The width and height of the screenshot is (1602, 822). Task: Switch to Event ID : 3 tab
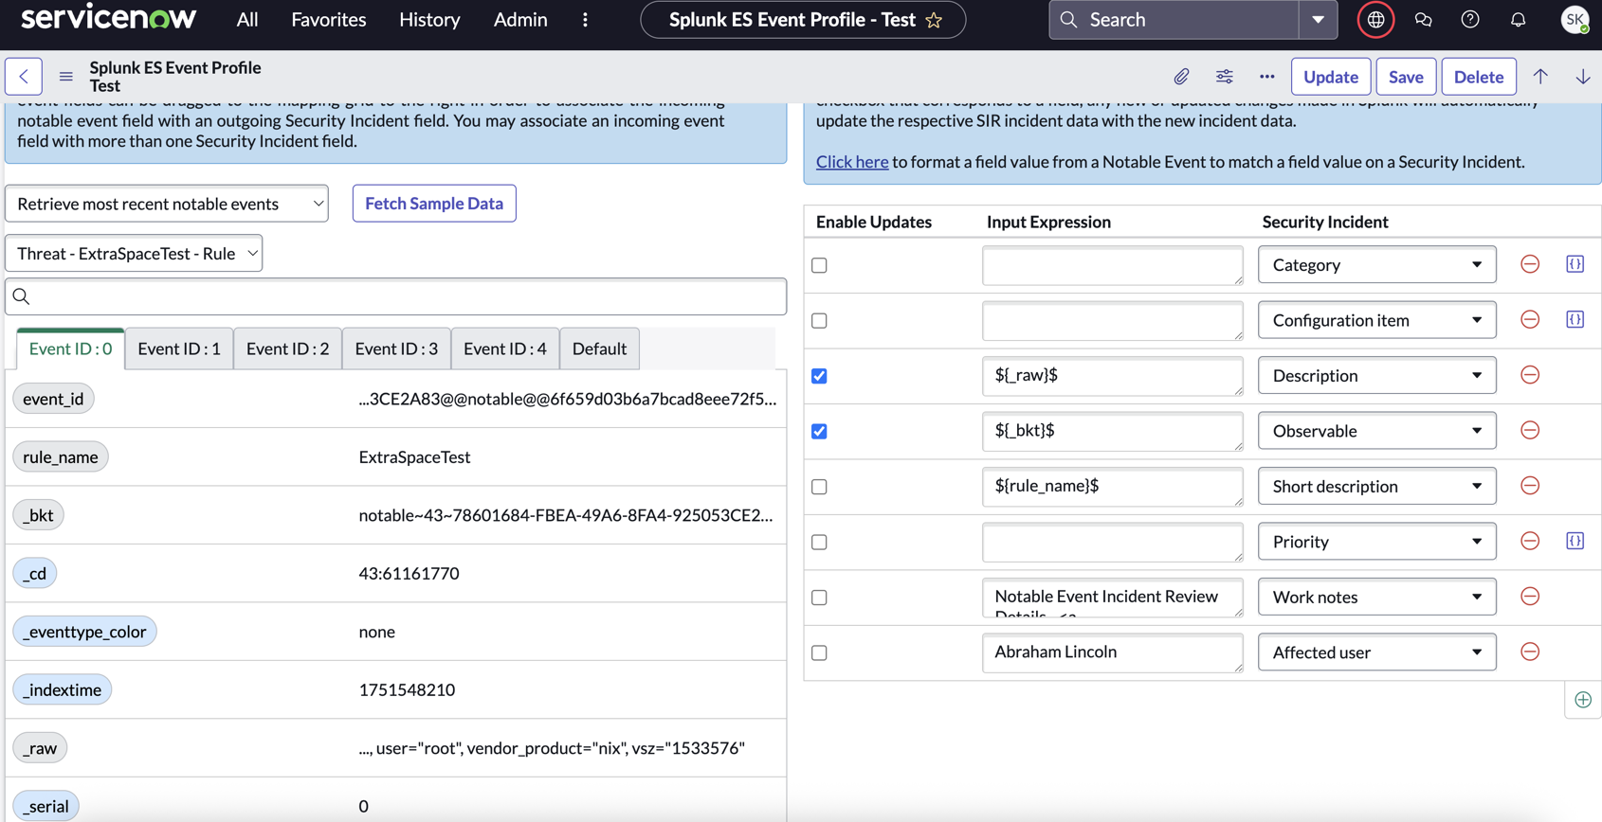point(396,348)
